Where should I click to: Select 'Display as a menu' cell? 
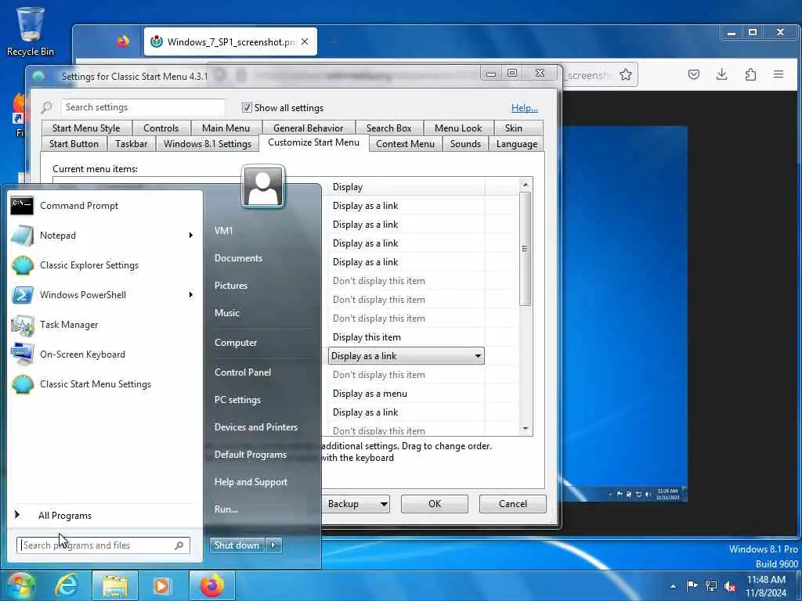(x=406, y=394)
